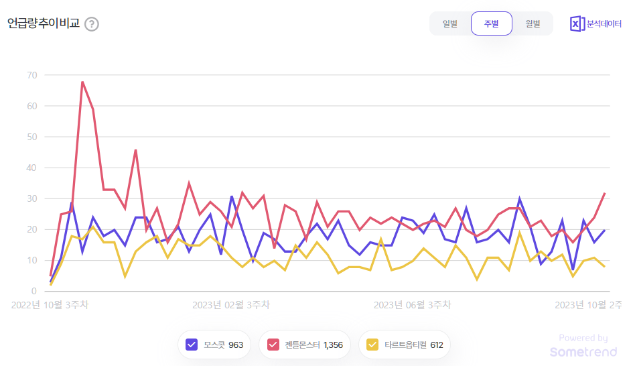Toggle the yellow 타르트옵티컬 checkbox
This screenshot has height=366, width=633.
372,345
